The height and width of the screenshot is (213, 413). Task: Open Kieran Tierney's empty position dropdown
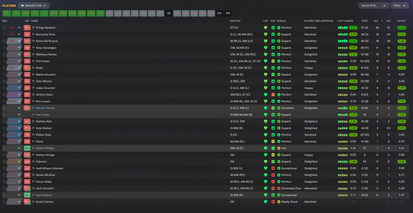click(14, 108)
